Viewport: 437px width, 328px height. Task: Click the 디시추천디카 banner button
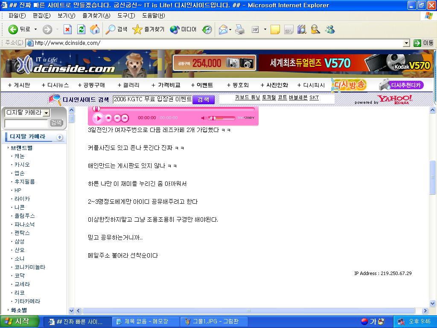401,85
